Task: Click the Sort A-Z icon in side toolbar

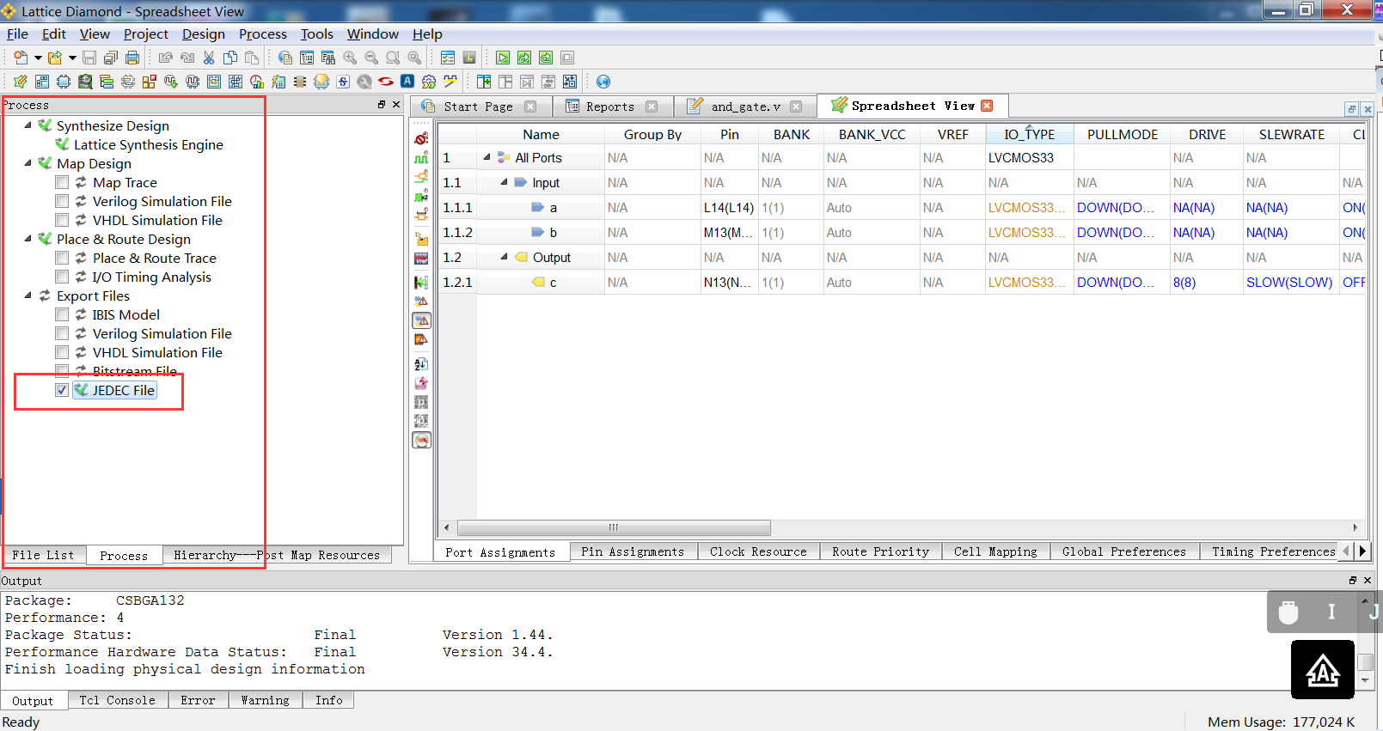Action: (421, 364)
